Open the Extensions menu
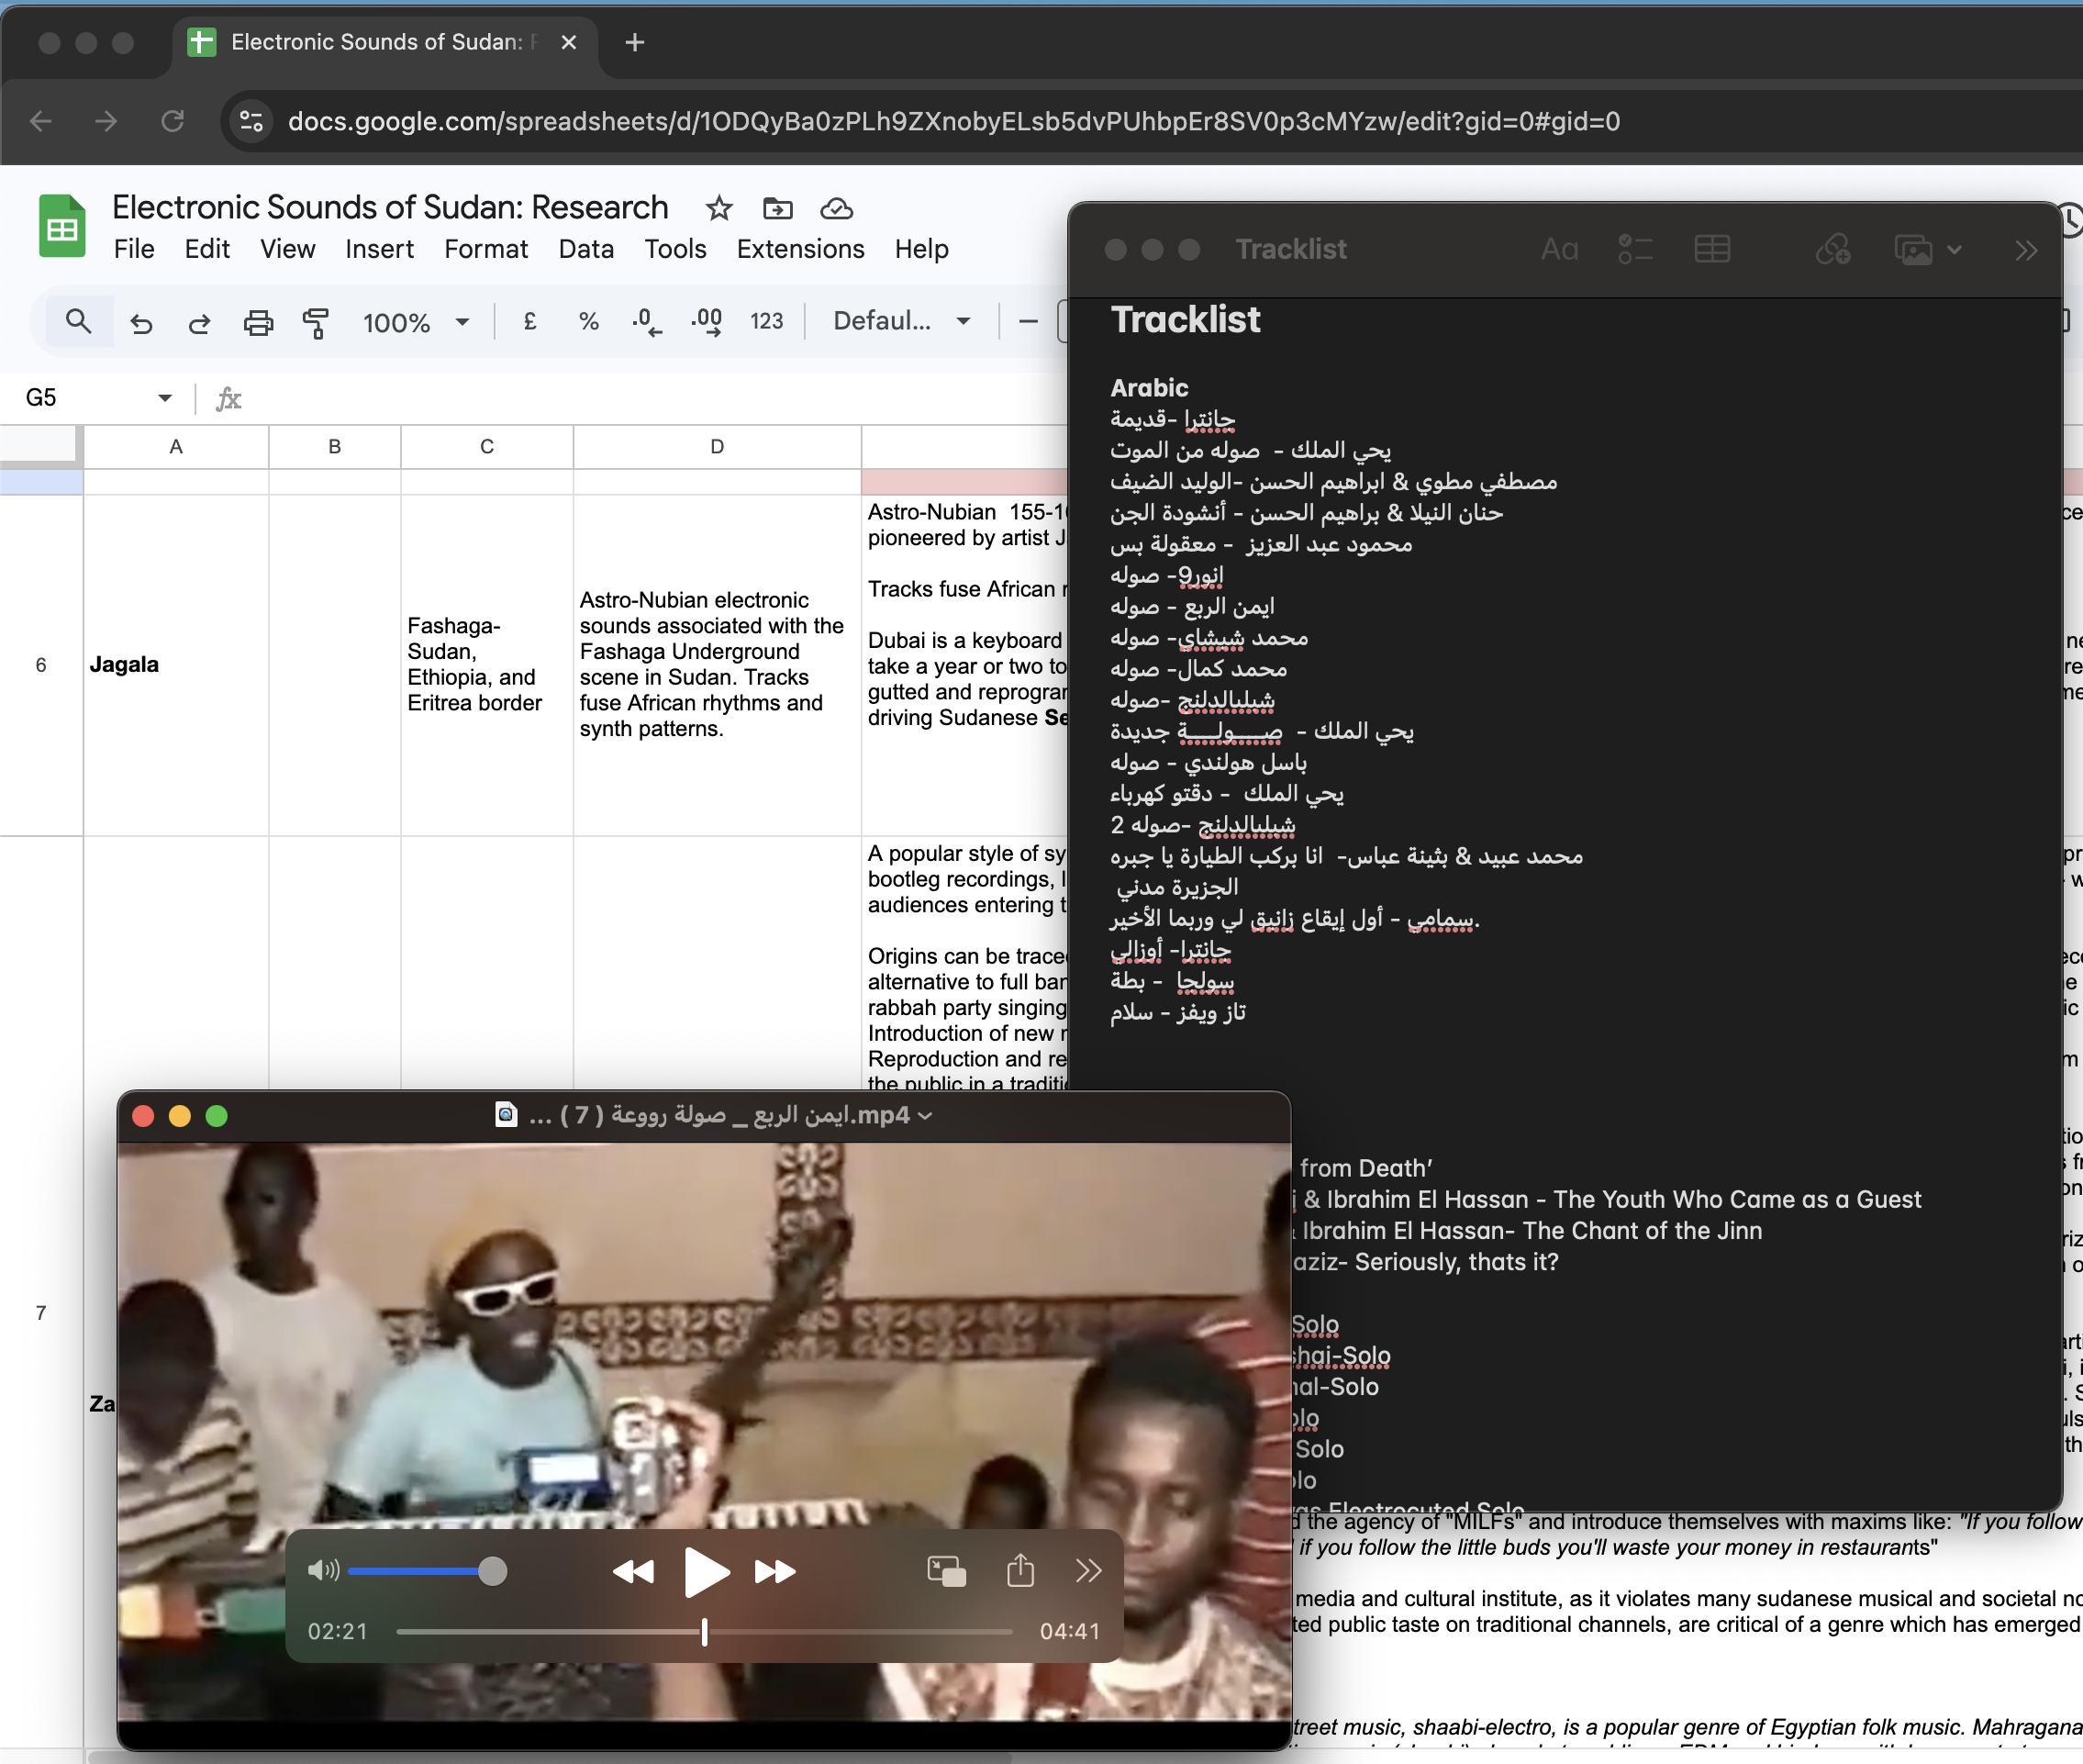This screenshot has width=2083, height=1764. coord(799,249)
